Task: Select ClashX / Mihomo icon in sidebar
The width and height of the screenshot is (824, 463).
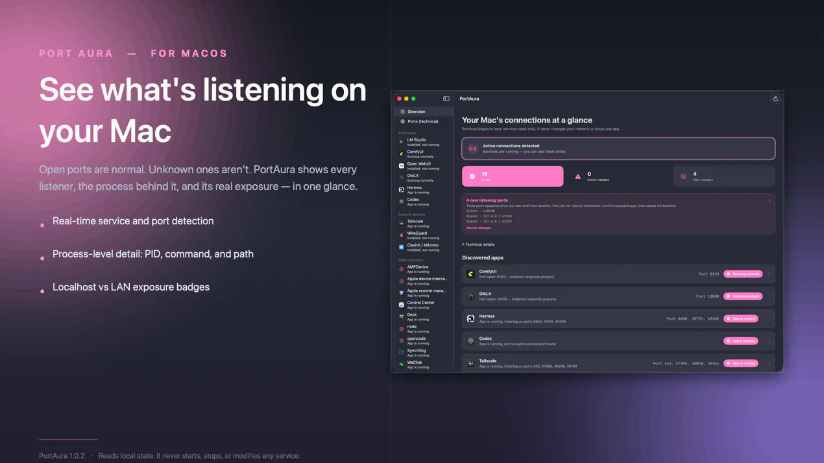Action: tap(402, 247)
